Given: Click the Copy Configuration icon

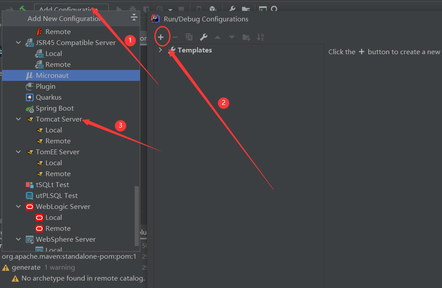Looking at the screenshot, I should coord(189,37).
